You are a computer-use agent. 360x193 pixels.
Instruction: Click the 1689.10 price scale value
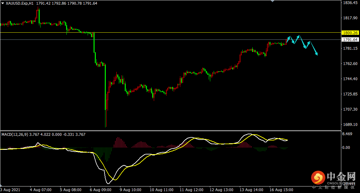[350, 125]
